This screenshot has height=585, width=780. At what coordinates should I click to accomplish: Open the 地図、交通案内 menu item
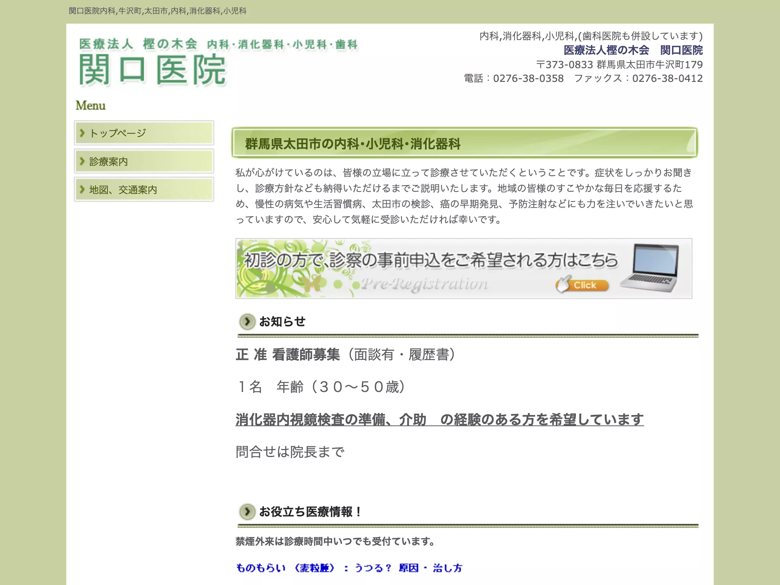point(144,189)
